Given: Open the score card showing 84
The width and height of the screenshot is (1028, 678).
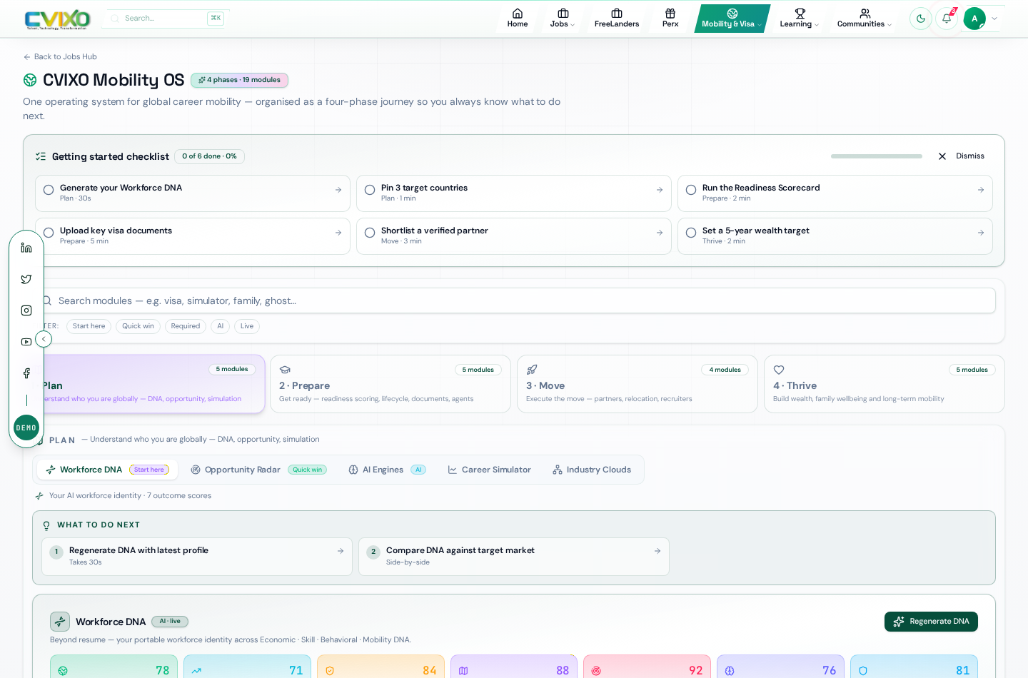Looking at the screenshot, I should [x=381, y=667].
